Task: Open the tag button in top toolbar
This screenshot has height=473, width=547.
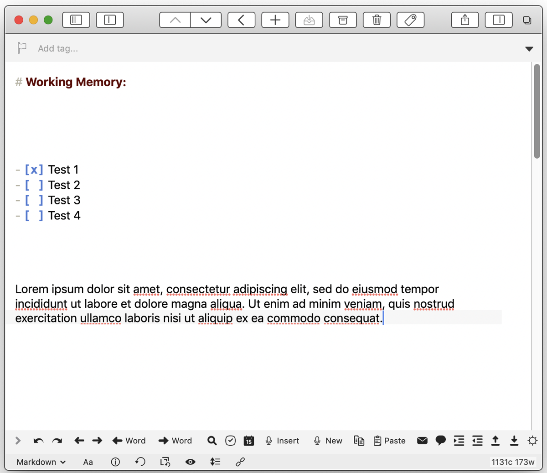Action: pyautogui.click(x=410, y=20)
